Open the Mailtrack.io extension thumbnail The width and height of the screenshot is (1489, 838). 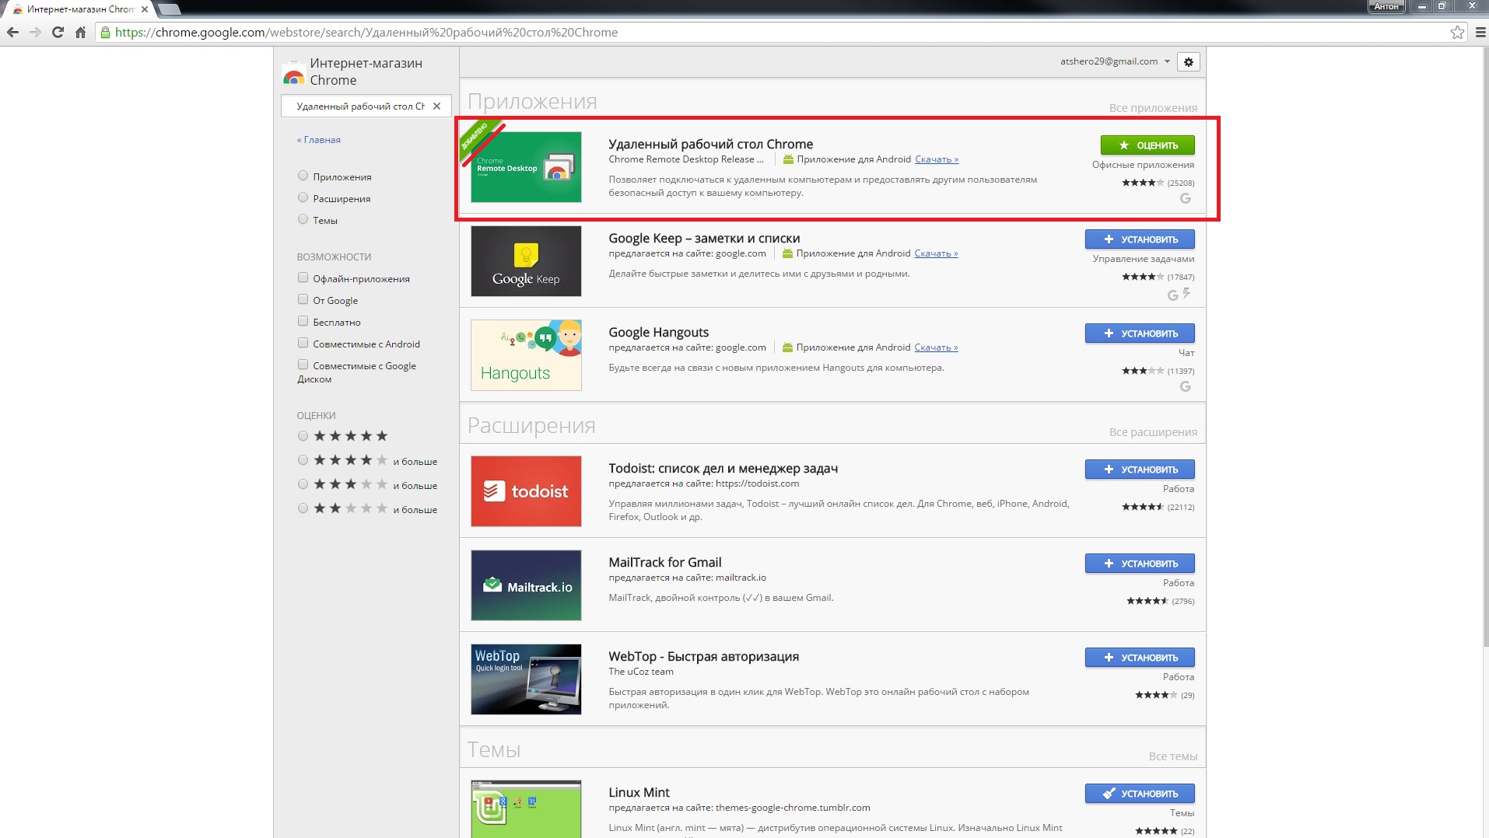(x=526, y=585)
